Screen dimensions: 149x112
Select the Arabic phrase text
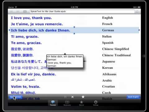coord(23,80)
